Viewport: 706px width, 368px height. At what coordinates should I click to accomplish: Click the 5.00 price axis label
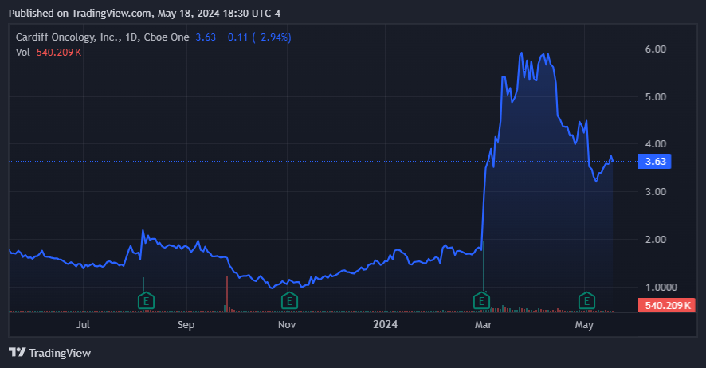pos(656,96)
